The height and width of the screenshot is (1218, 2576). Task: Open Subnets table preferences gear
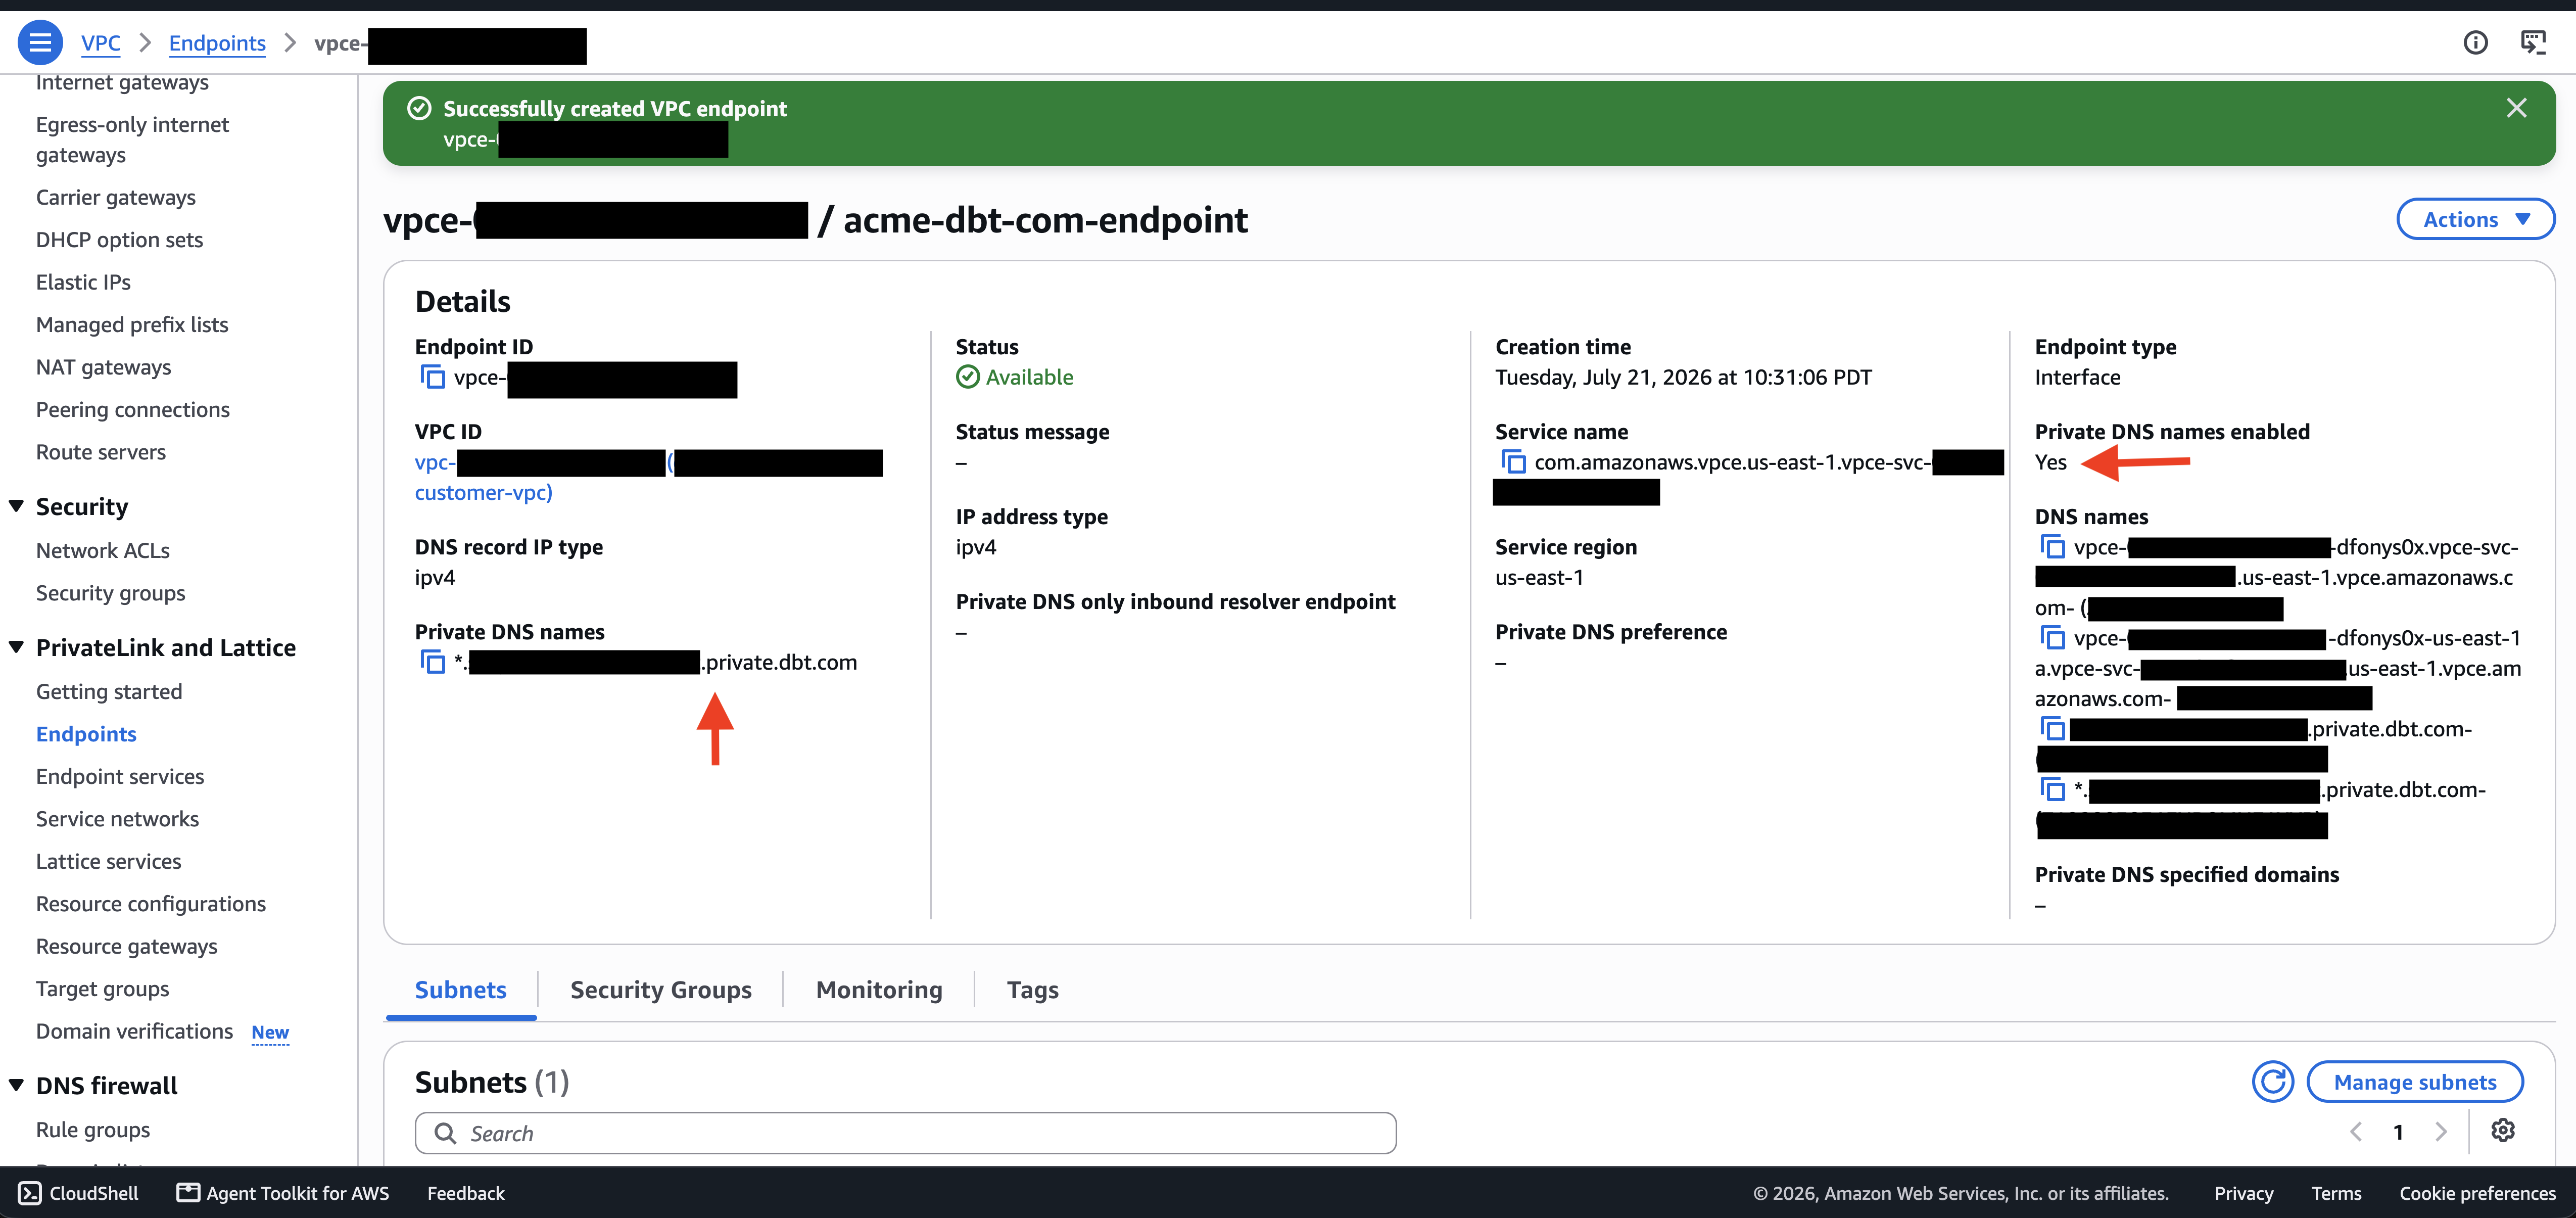pos(2502,1131)
